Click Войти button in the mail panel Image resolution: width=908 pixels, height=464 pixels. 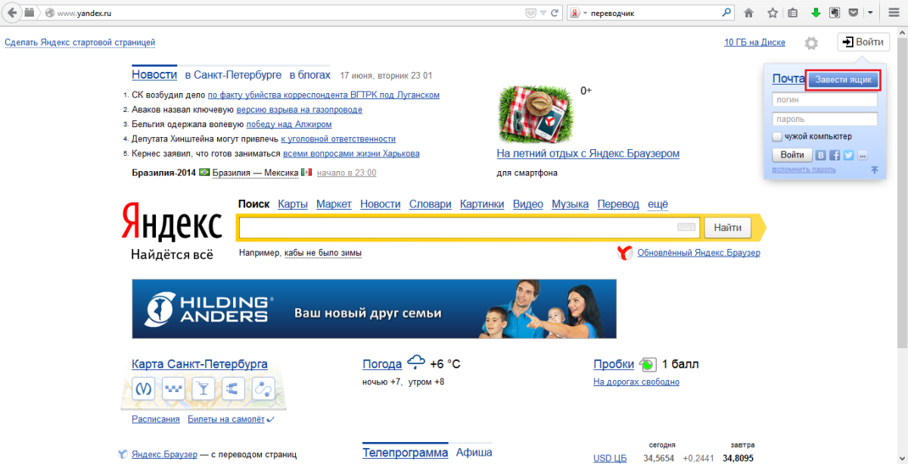(x=792, y=155)
